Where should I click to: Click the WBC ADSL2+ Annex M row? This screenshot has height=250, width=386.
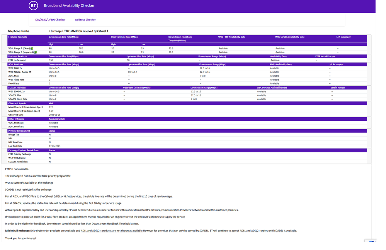[x=20, y=72]
